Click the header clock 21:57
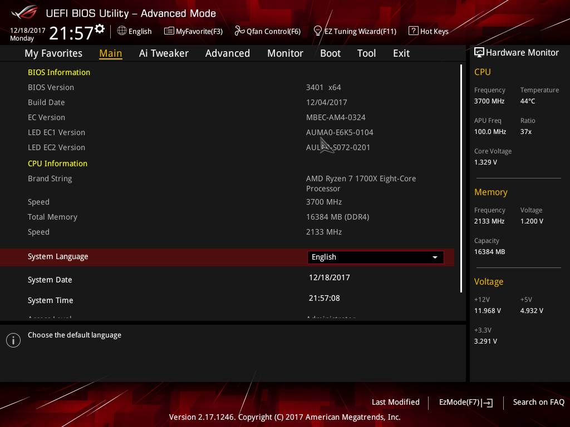 click(x=72, y=33)
